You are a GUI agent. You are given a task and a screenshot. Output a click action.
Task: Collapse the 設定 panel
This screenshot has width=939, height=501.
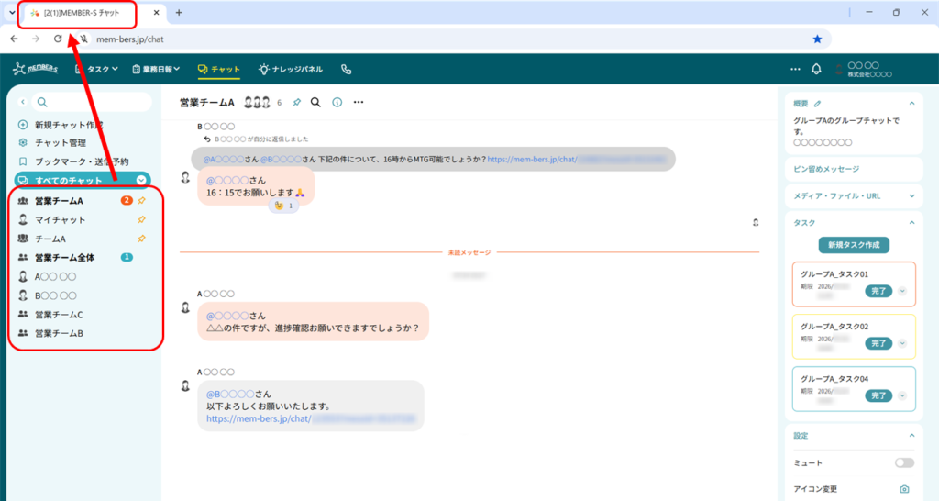point(911,436)
